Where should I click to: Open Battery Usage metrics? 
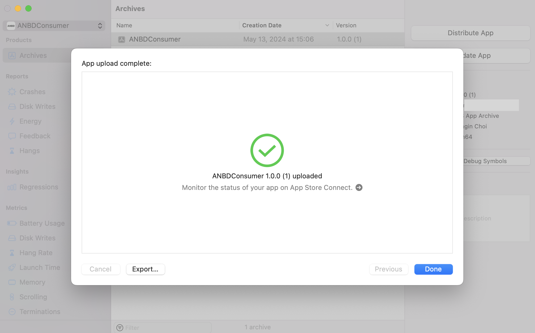click(42, 223)
